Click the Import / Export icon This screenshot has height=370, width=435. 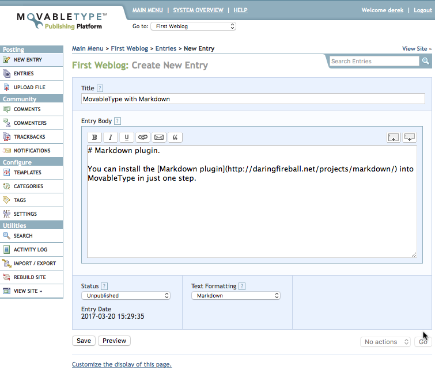(7, 264)
